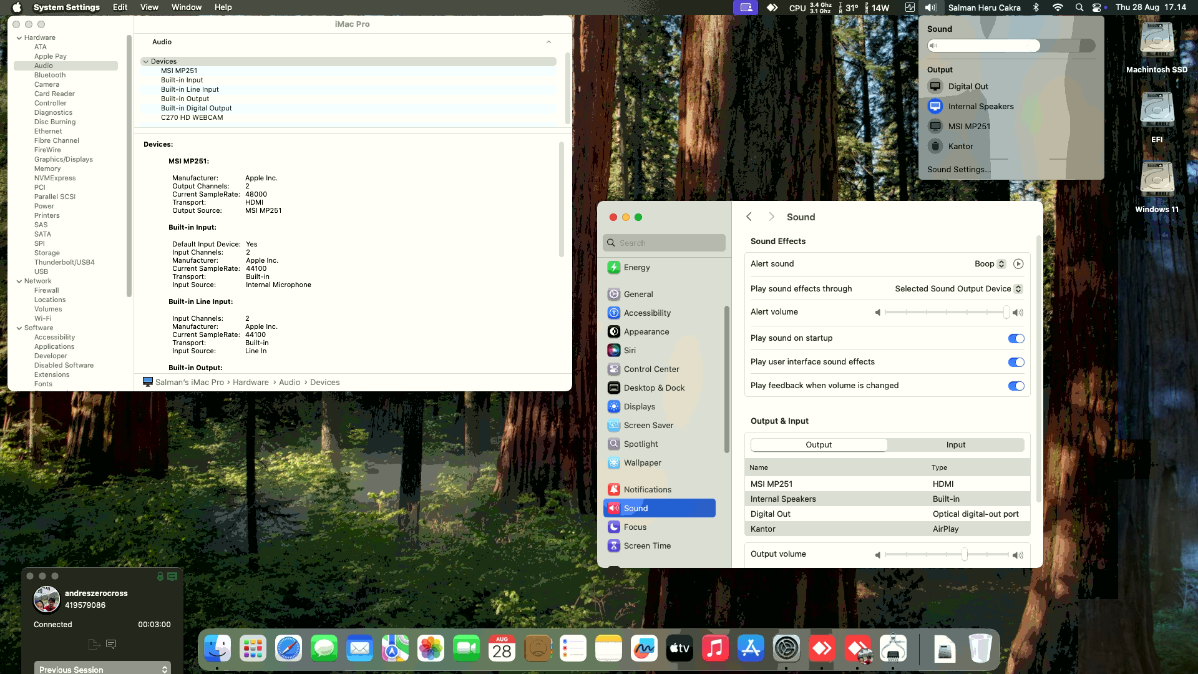Open App Store from the Dock

click(751, 649)
